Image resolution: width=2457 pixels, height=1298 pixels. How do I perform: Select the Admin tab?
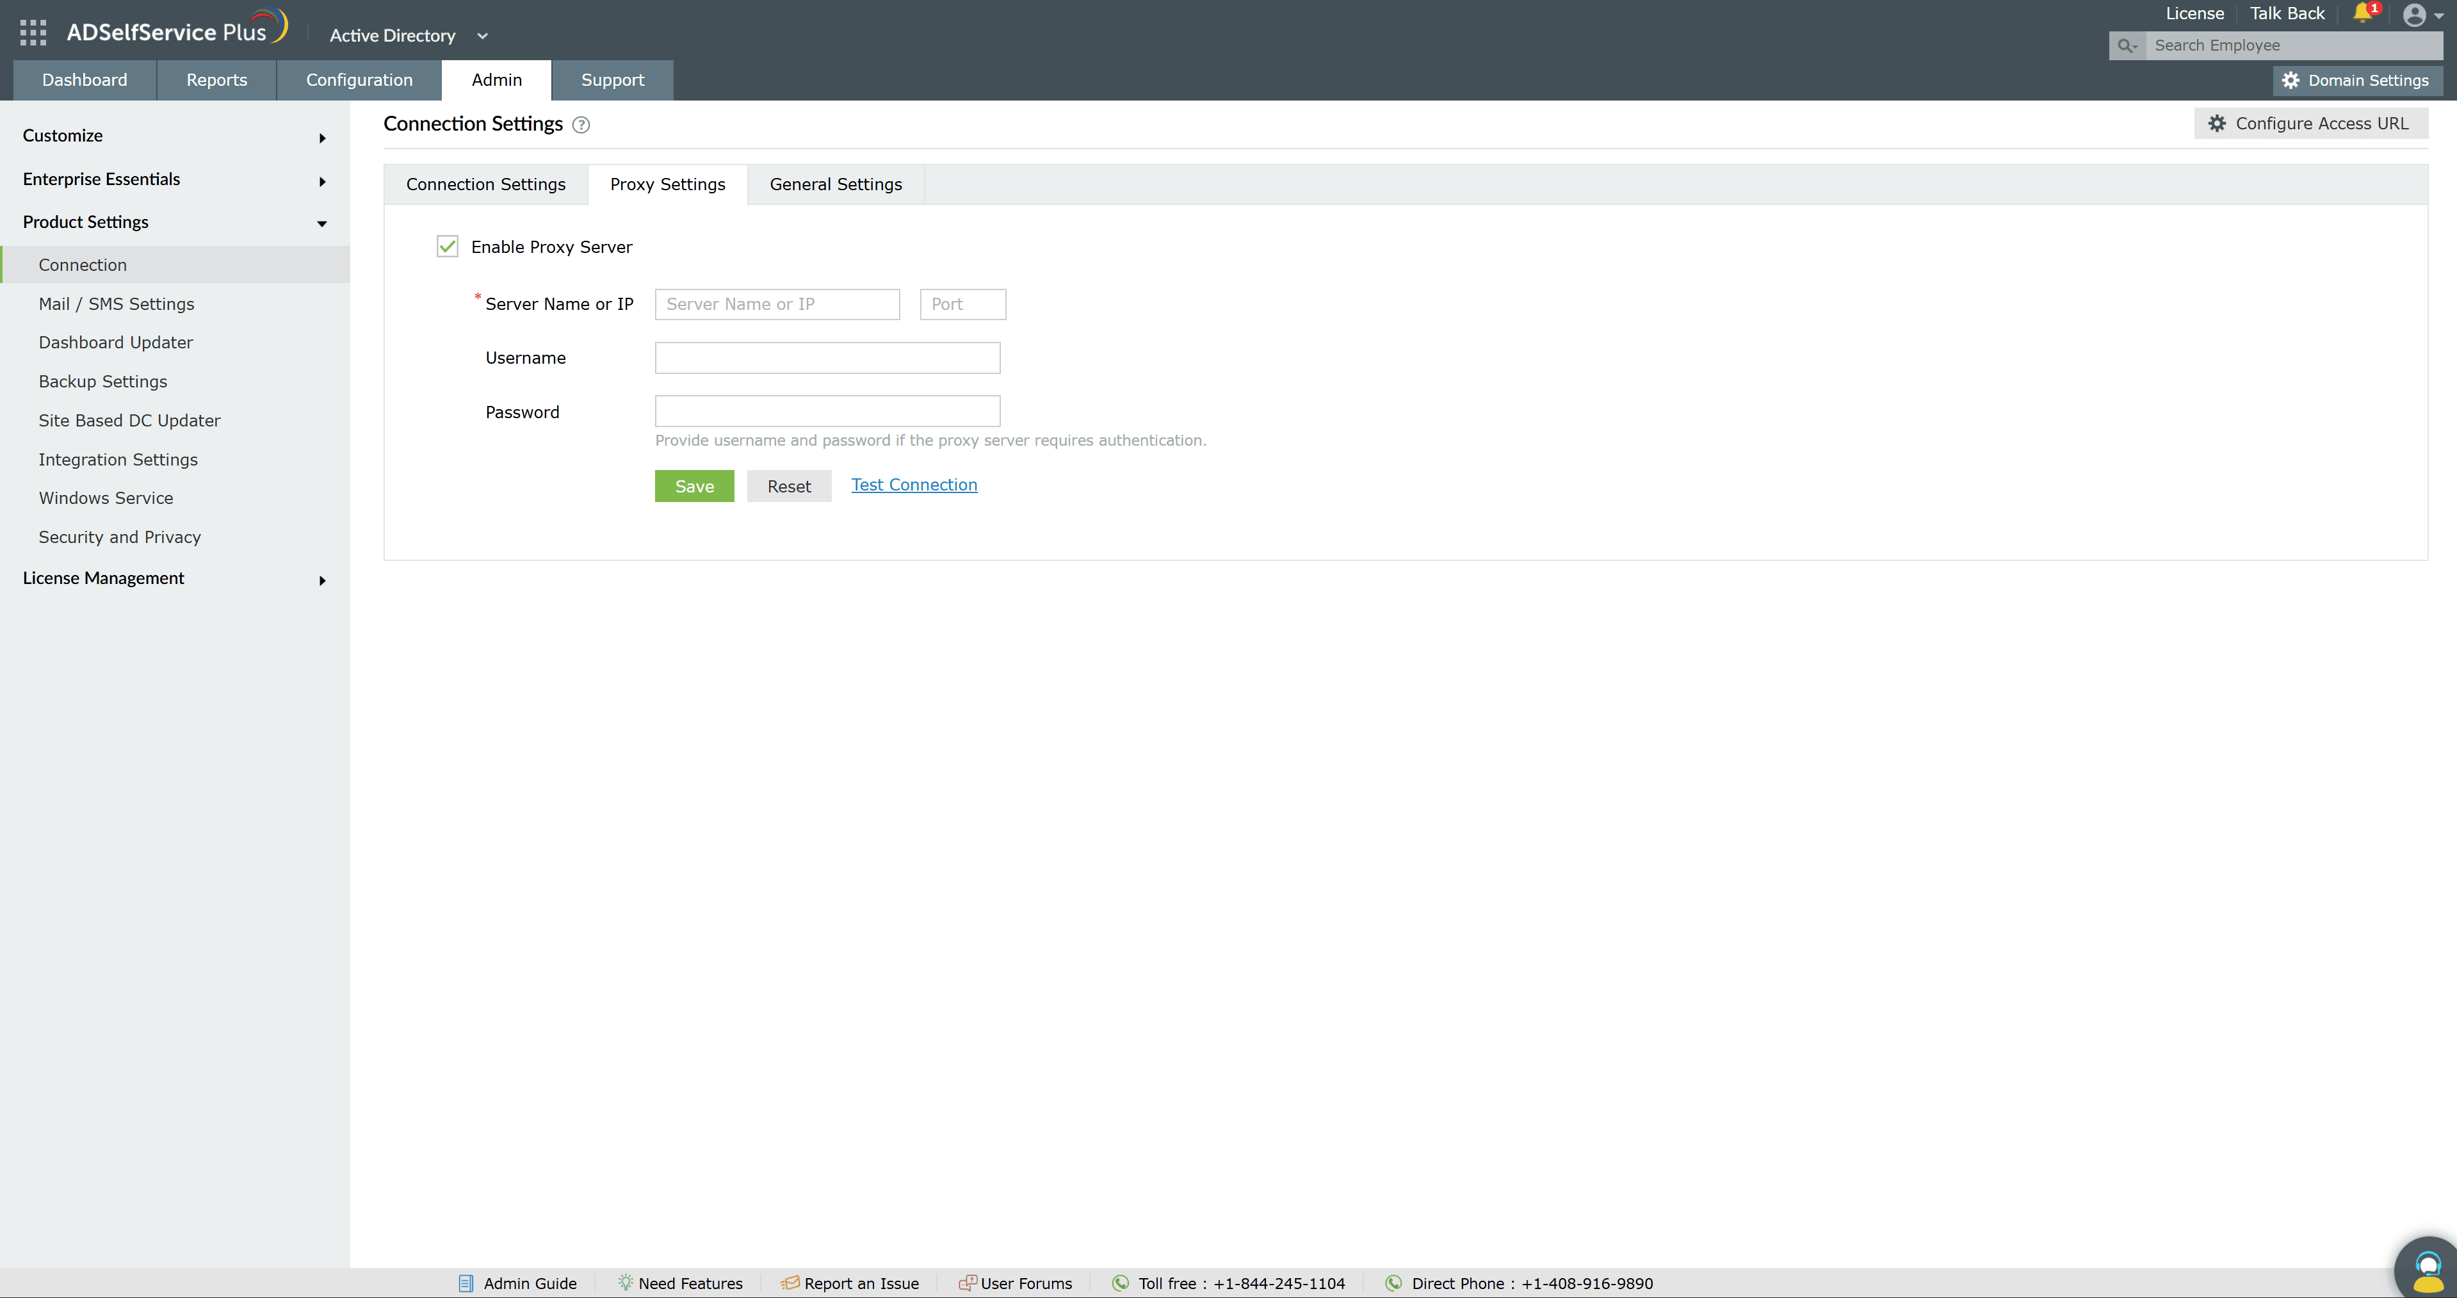pyautogui.click(x=497, y=80)
